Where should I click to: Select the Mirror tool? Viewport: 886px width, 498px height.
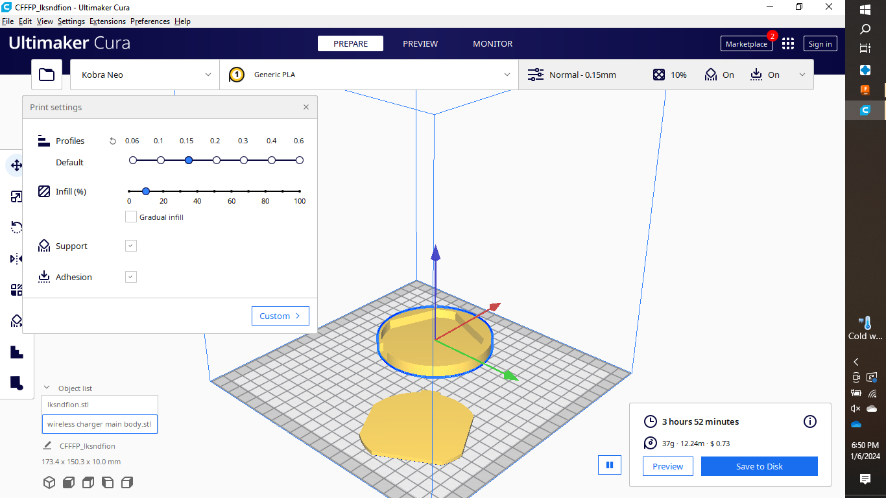(x=17, y=259)
